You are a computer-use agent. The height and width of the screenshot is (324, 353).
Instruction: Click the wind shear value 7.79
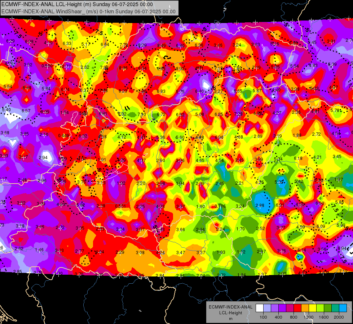coord(124,45)
